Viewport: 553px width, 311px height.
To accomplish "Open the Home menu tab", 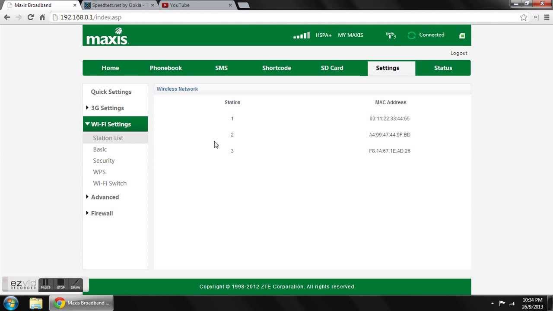I will (110, 68).
